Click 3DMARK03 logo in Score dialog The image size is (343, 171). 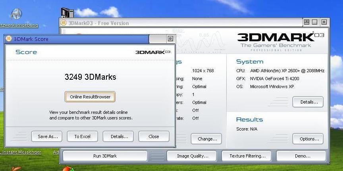point(153,52)
